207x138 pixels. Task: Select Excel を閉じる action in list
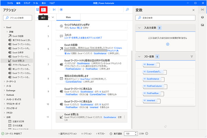(17, 61)
